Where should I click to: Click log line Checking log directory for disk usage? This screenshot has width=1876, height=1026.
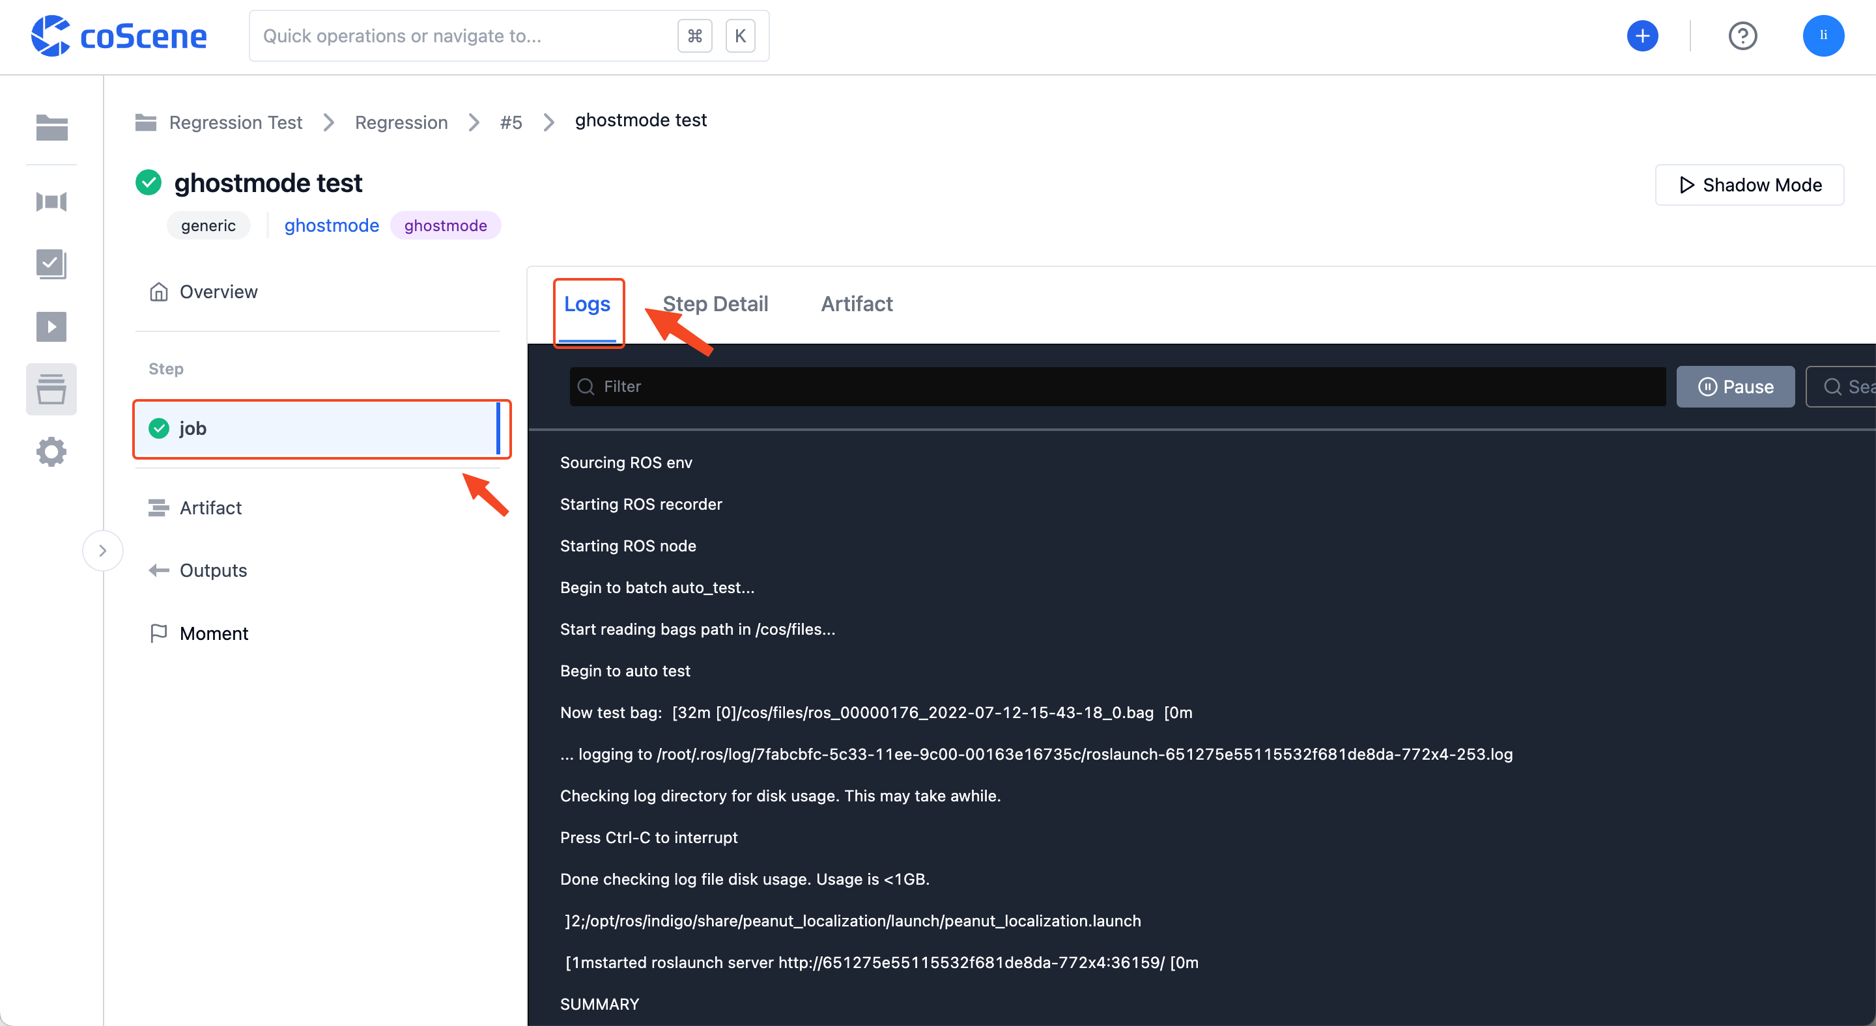click(x=781, y=796)
